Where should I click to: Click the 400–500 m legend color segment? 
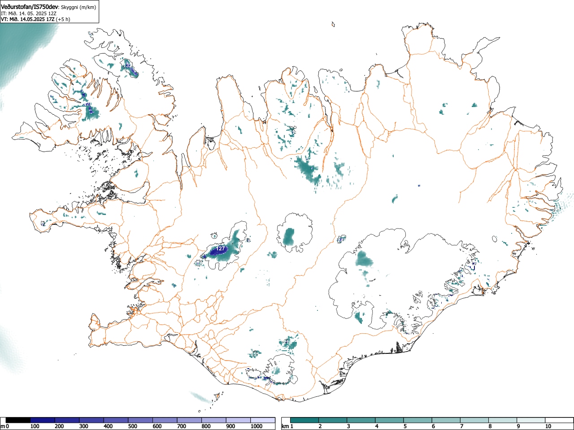[116, 420]
